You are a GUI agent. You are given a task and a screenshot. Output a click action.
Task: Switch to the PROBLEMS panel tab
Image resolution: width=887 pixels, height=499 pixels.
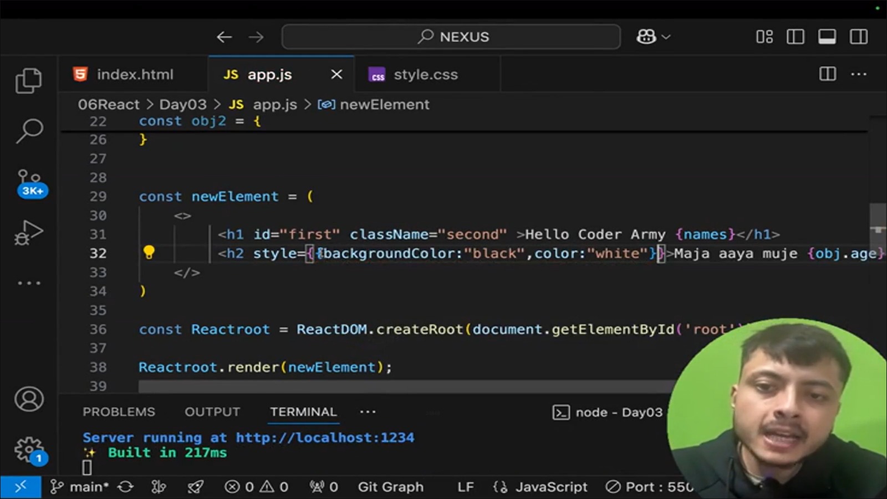[119, 412]
